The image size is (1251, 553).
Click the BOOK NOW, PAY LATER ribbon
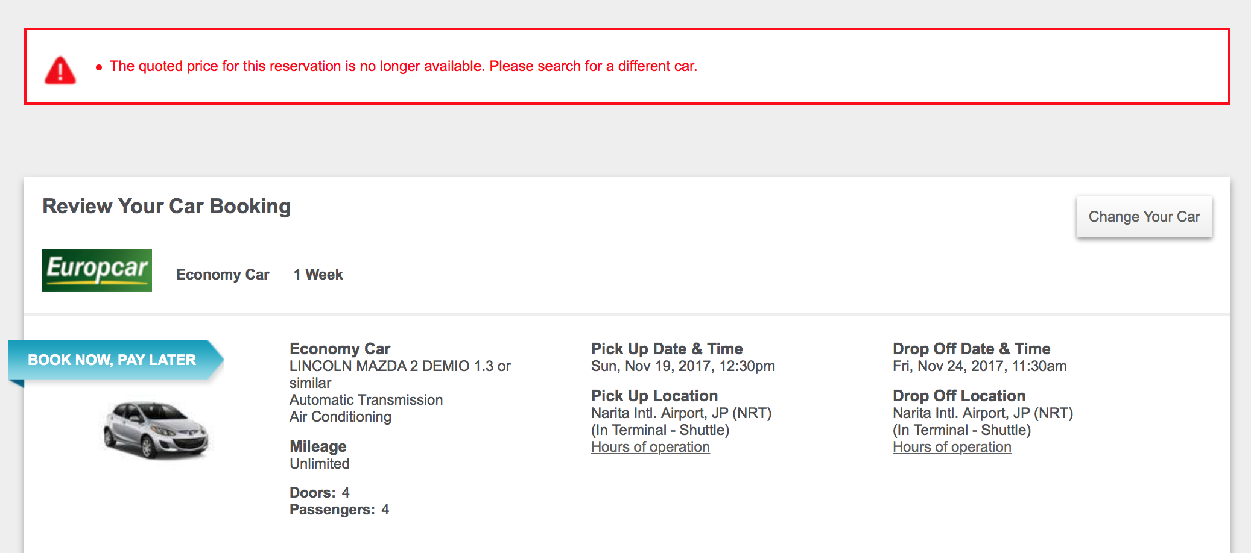point(112,360)
